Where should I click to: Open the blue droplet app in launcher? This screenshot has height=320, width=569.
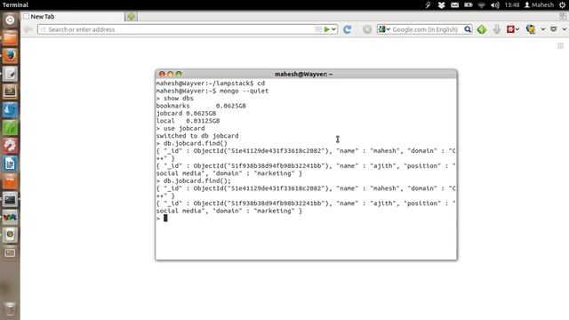[10, 109]
